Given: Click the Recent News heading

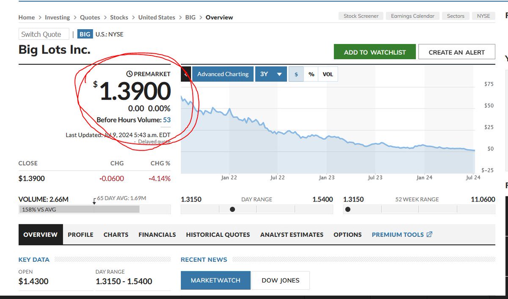Looking at the screenshot, I should coord(204,260).
